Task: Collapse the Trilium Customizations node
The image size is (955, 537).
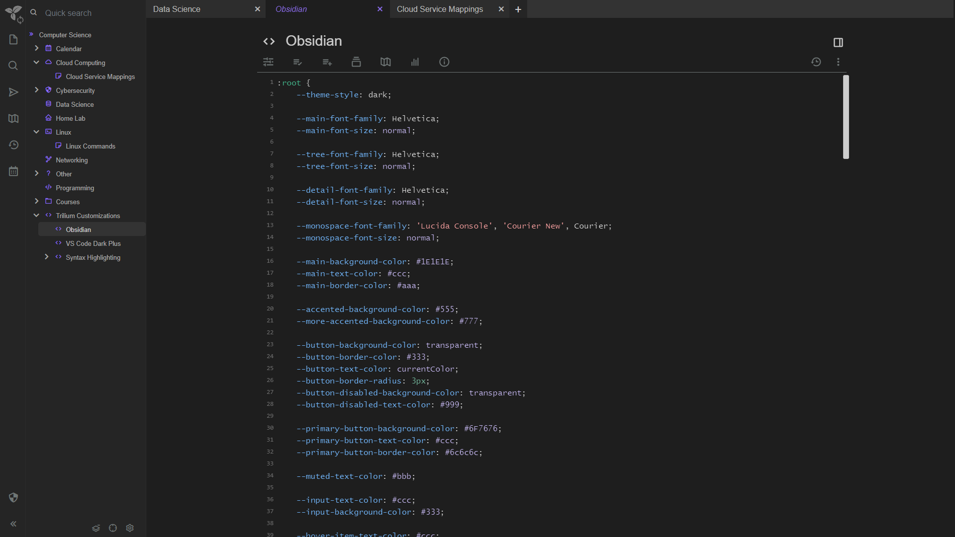Action: 36,215
